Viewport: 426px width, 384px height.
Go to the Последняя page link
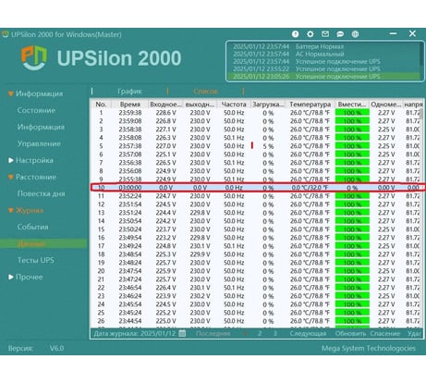coord(213,333)
